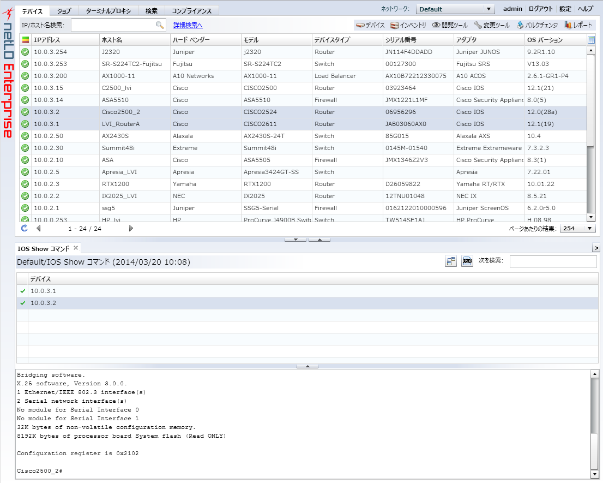This screenshot has height=483, width=603.
Task: Open the ヘルプ link
Action: (x=586, y=9)
